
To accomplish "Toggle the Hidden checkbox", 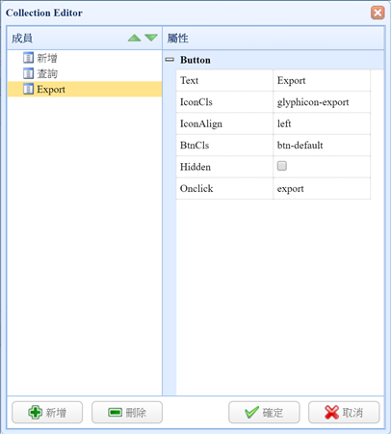I will tap(282, 166).
